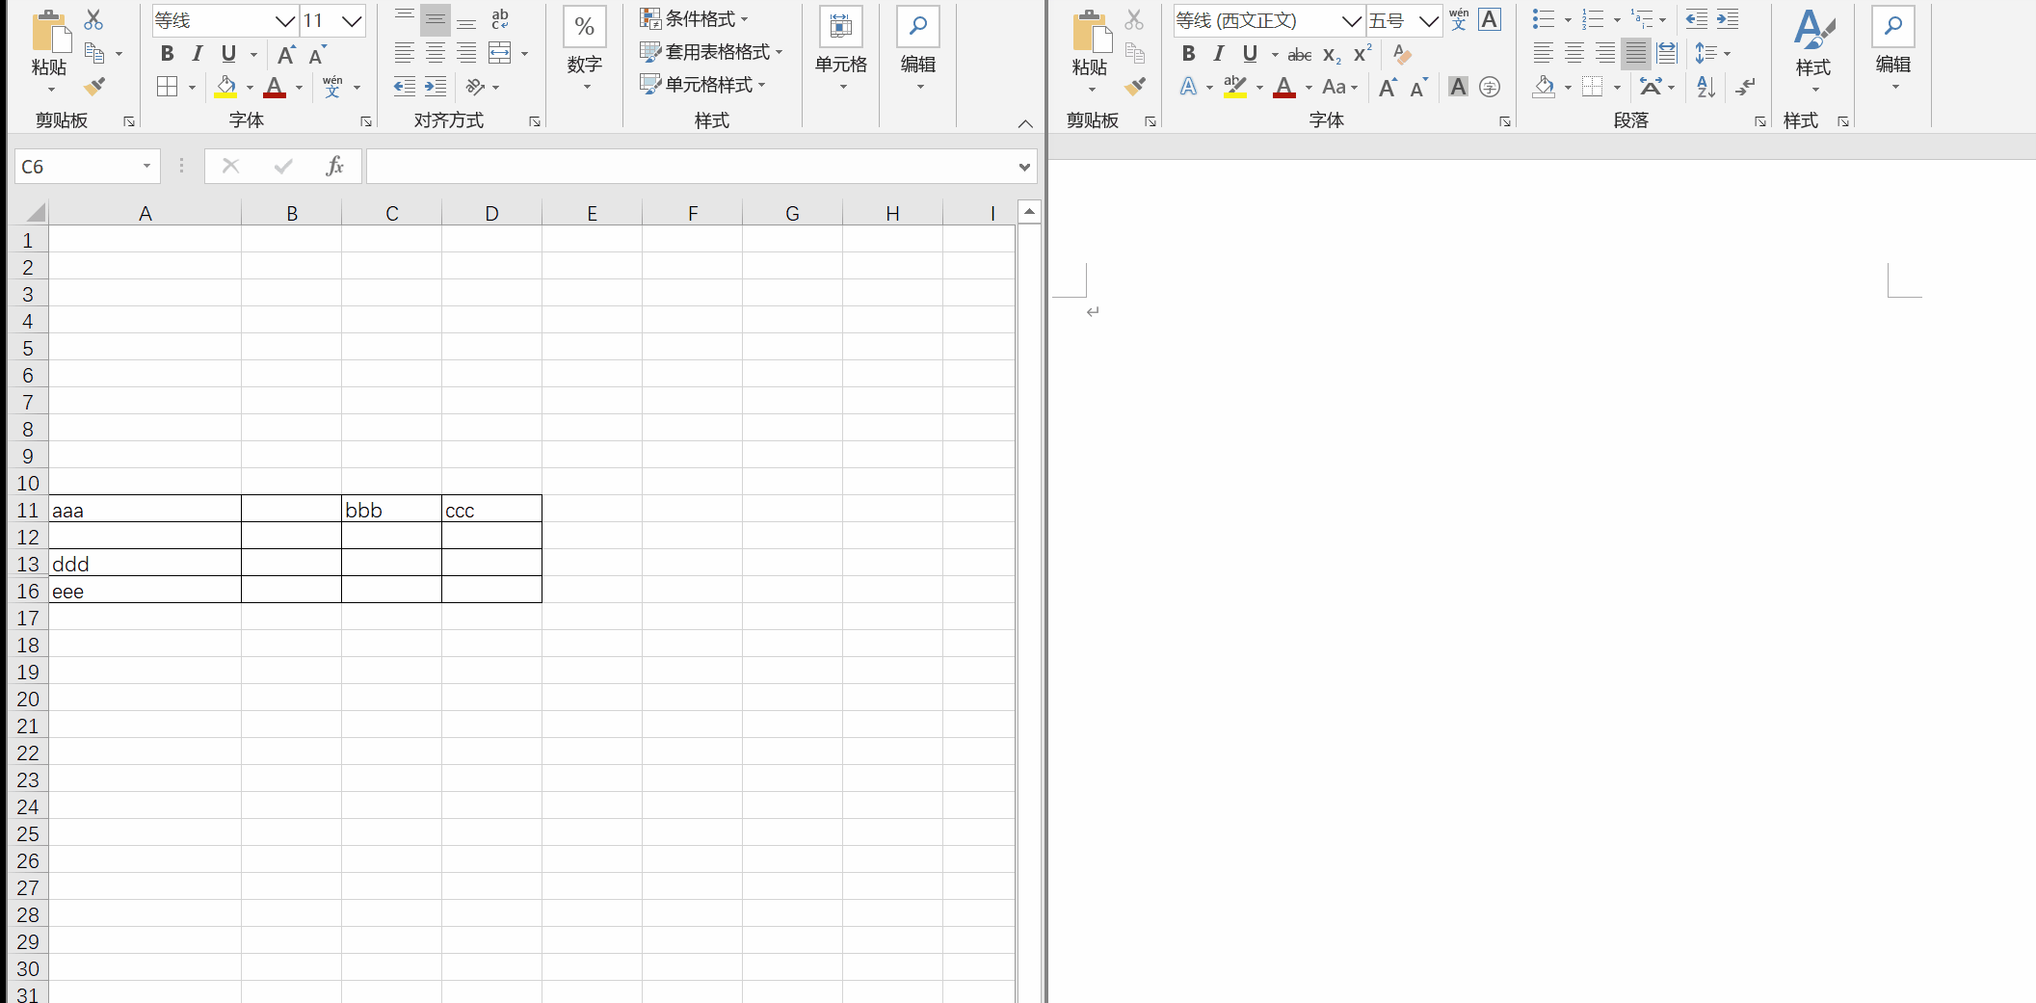Open Excel font name dropdown

(x=285, y=20)
